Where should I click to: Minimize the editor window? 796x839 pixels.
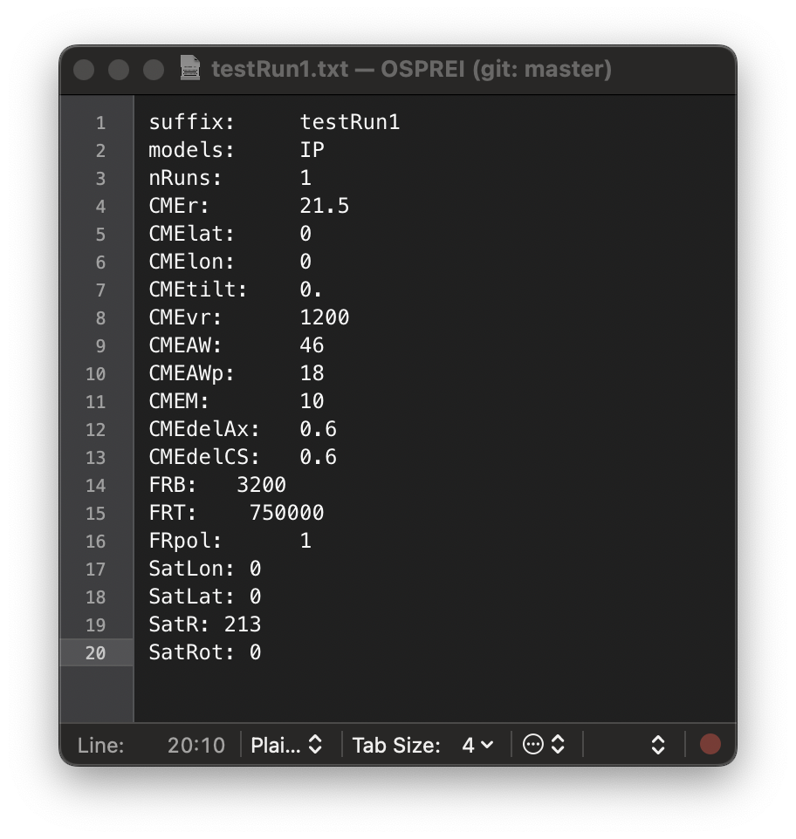tap(119, 70)
